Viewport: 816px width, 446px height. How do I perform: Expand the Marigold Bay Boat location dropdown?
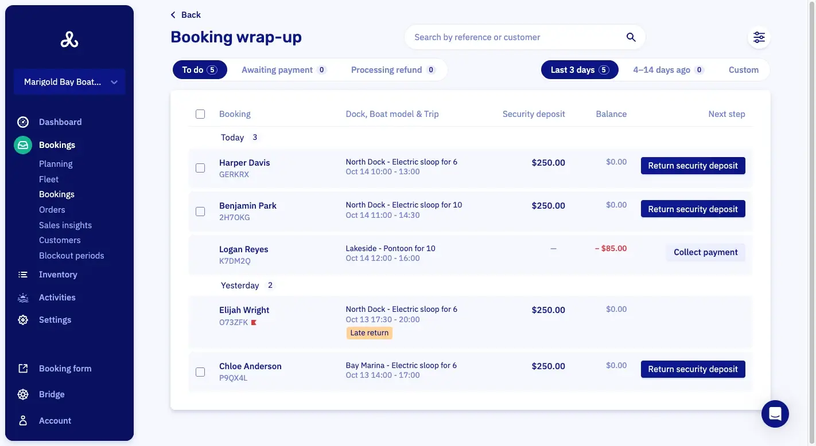coord(69,82)
